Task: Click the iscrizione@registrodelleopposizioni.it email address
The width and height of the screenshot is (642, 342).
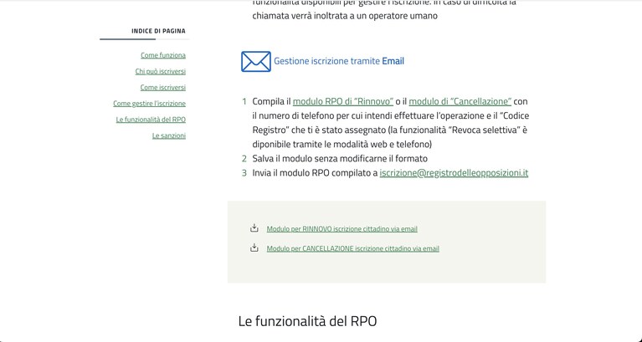Action: click(454, 172)
